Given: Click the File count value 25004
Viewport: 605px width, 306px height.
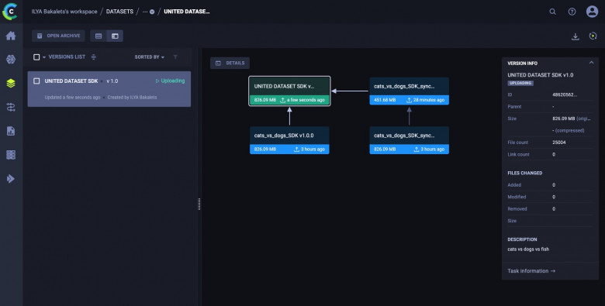Looking at the screenshot, I should (x=559, y=143).
